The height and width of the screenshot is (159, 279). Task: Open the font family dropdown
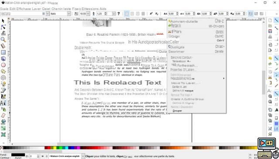[48, 14]
